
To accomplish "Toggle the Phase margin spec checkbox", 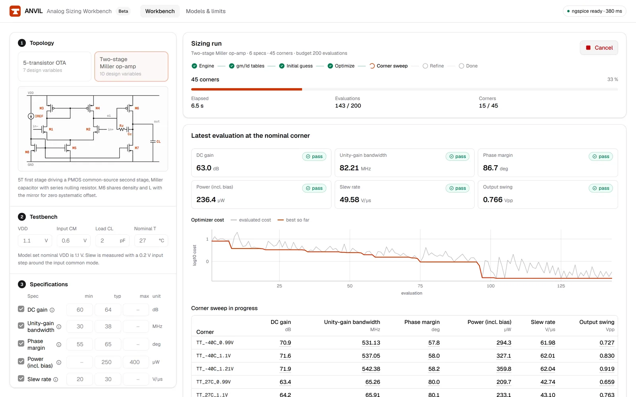I will tap(21, 343).
